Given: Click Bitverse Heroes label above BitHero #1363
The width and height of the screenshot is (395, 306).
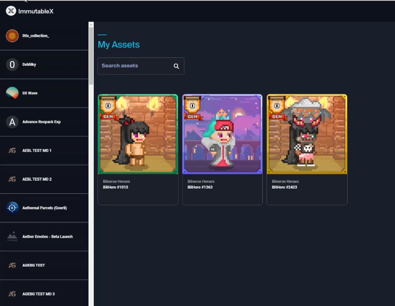Looking at the screenshot, I should [201, 181].
